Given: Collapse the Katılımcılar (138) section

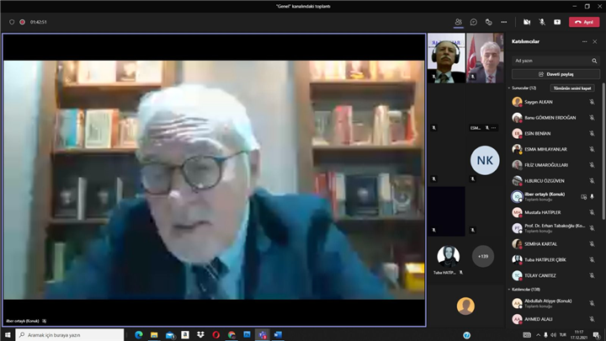Looking at the screenshot, I should click(508, 289).
